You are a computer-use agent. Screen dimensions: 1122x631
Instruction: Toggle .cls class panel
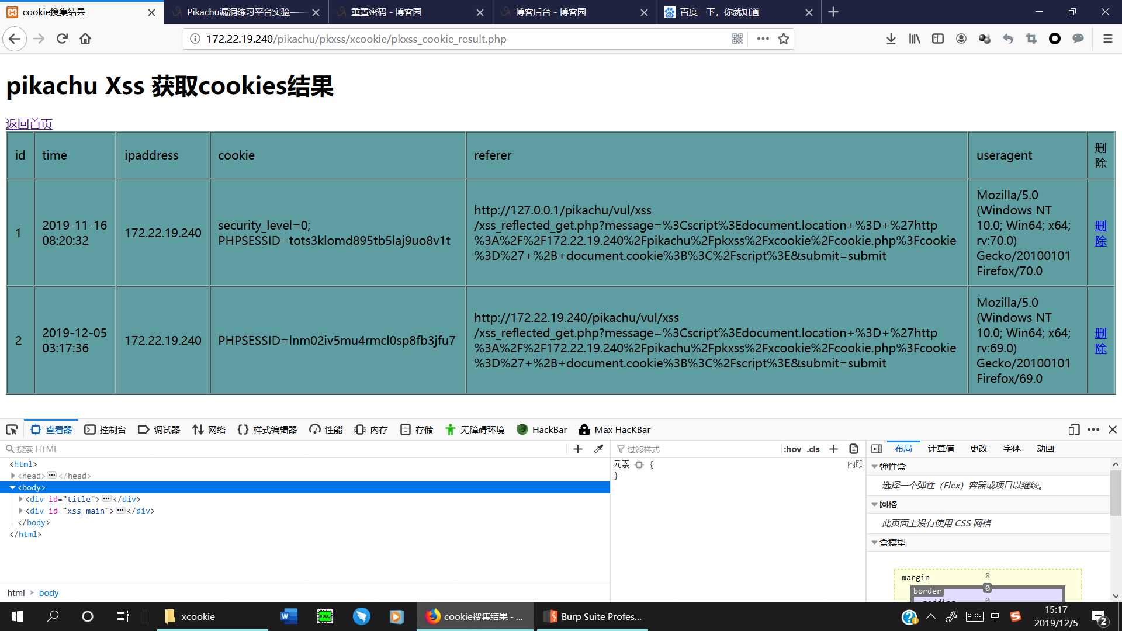point(813,449)
